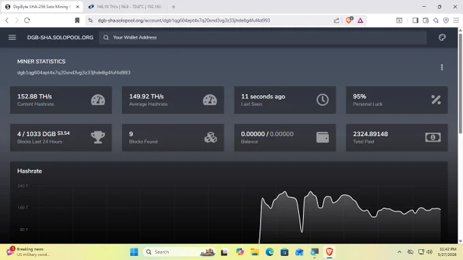Click the Blocks Found cubes icon

tap(210, 137)
